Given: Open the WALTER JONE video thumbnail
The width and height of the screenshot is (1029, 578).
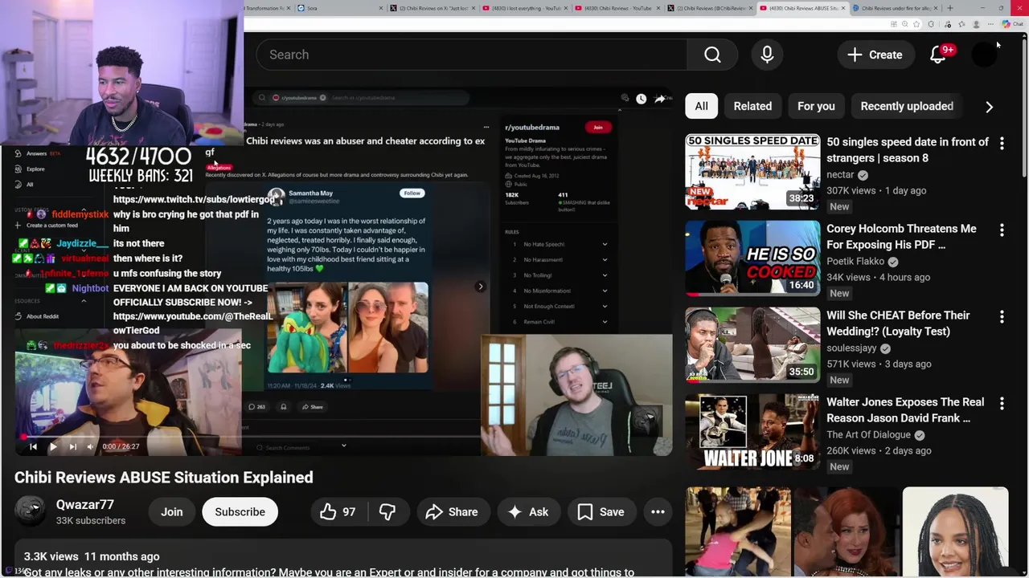Looking at the screenshot, I should (x=752, y=432).
